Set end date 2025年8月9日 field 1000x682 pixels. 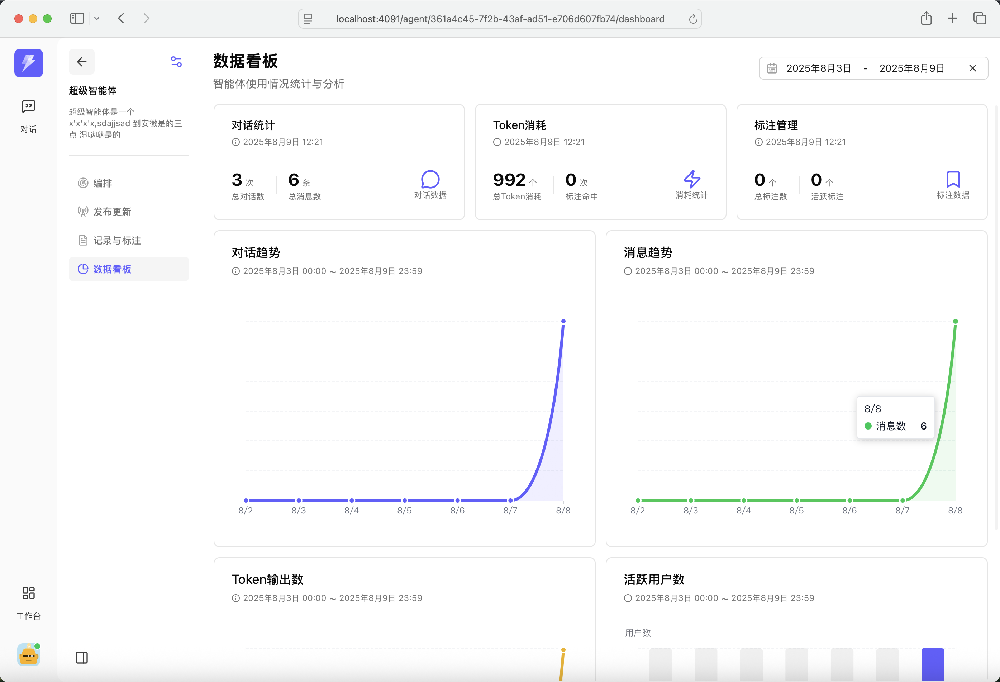pyautogui.click(x=912, y=68)
